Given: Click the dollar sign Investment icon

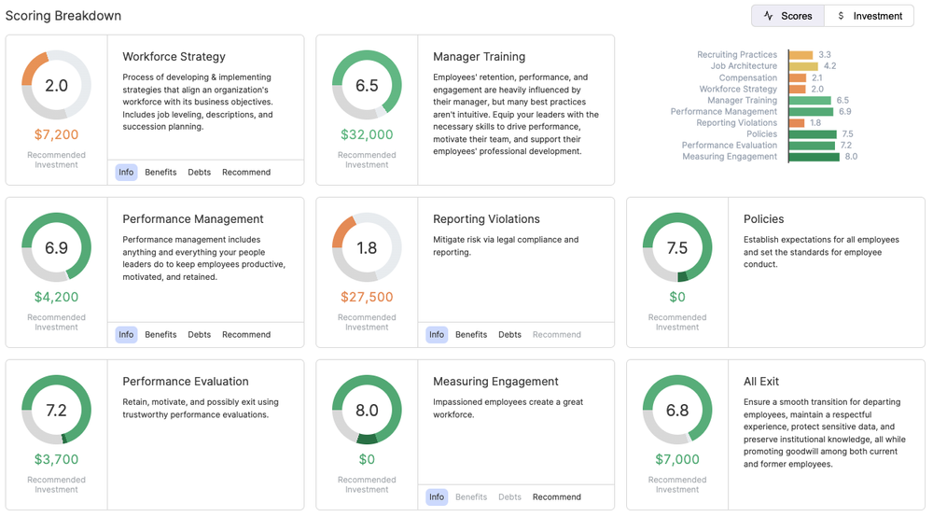Looking at the screenshot, I should click(841, 16).
